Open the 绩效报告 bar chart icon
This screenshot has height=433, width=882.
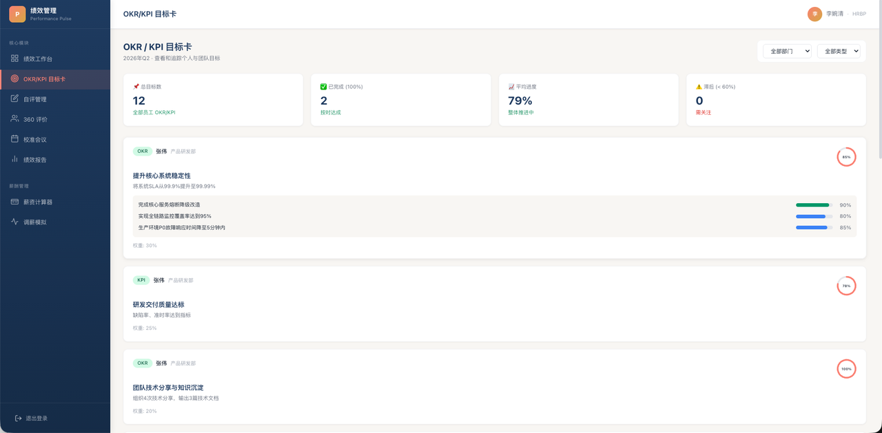point(14,159)
